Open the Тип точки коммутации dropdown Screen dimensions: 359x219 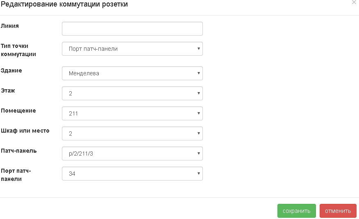coord(132,49)
